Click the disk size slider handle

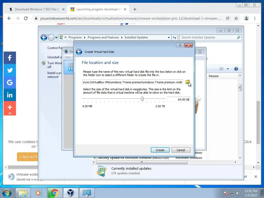[x=142, y=99]
